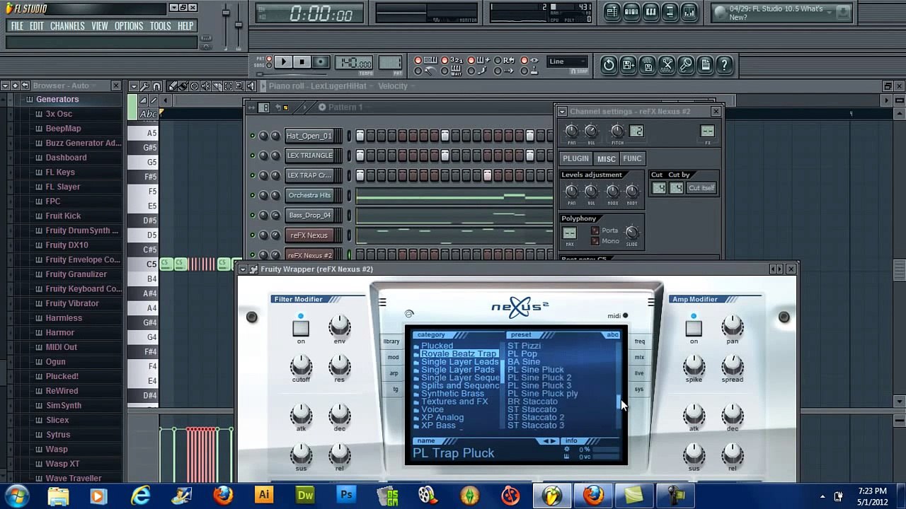Step presets with the name arrows in Nexus

549,441
